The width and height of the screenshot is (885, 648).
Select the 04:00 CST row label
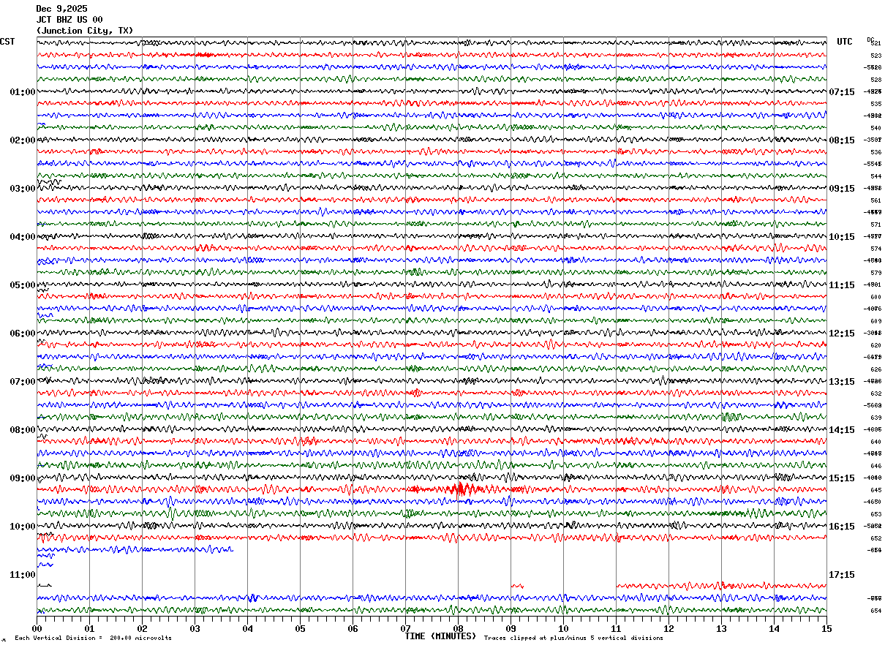(23, 237)
